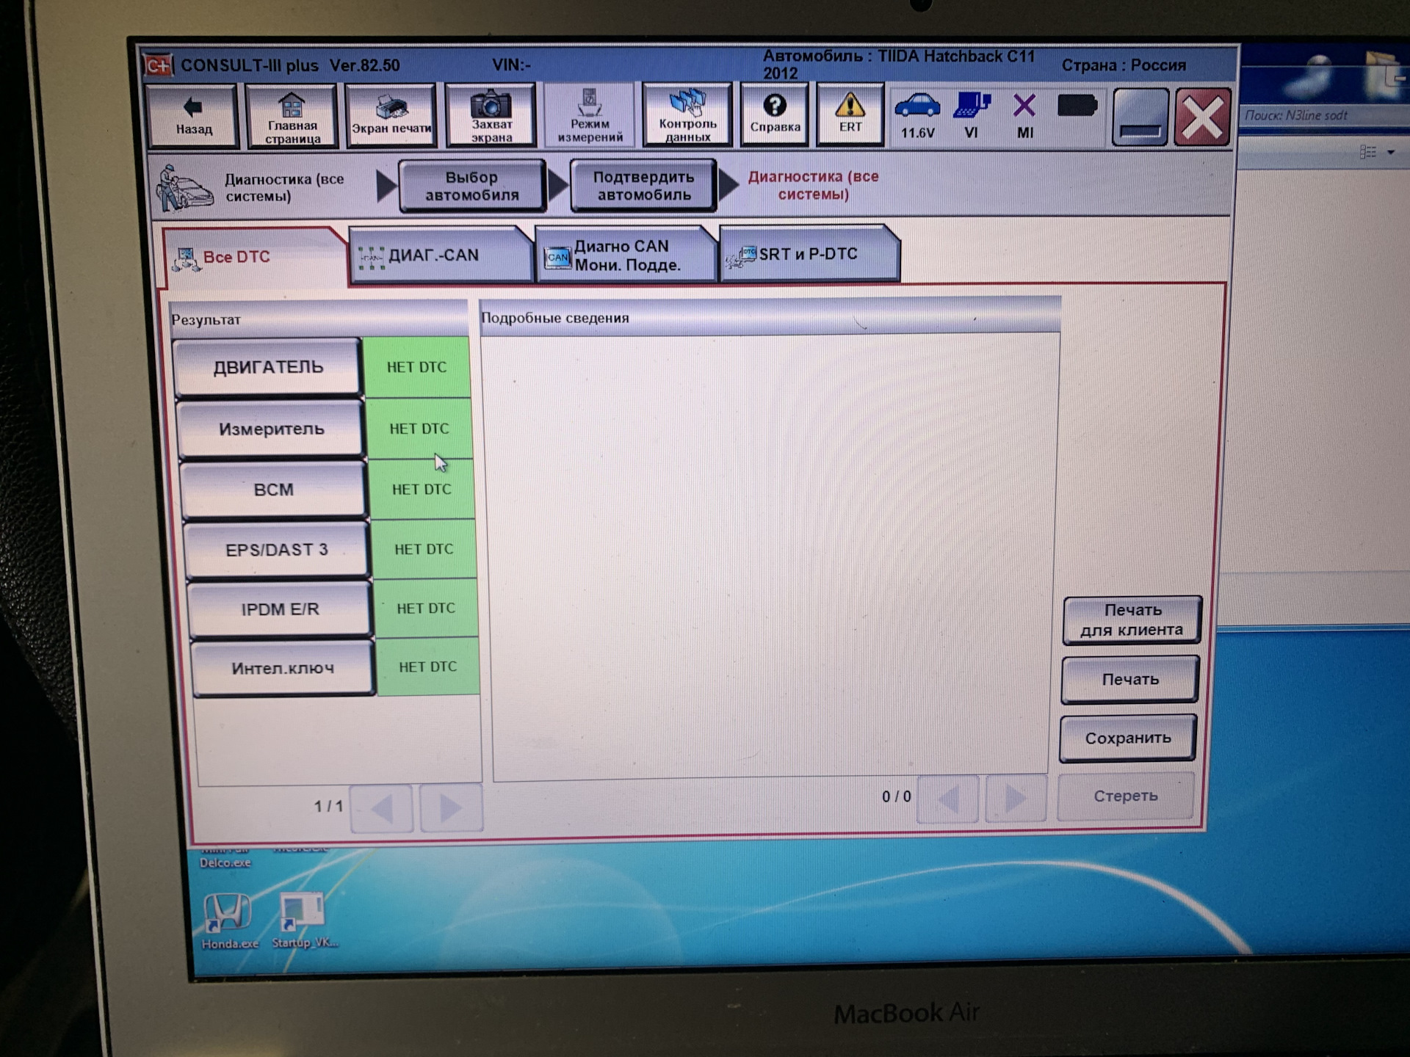Open the view options dropdown in Explorer
The width and height of the screenshot is (1410, 1057).
pos(1390,153)
